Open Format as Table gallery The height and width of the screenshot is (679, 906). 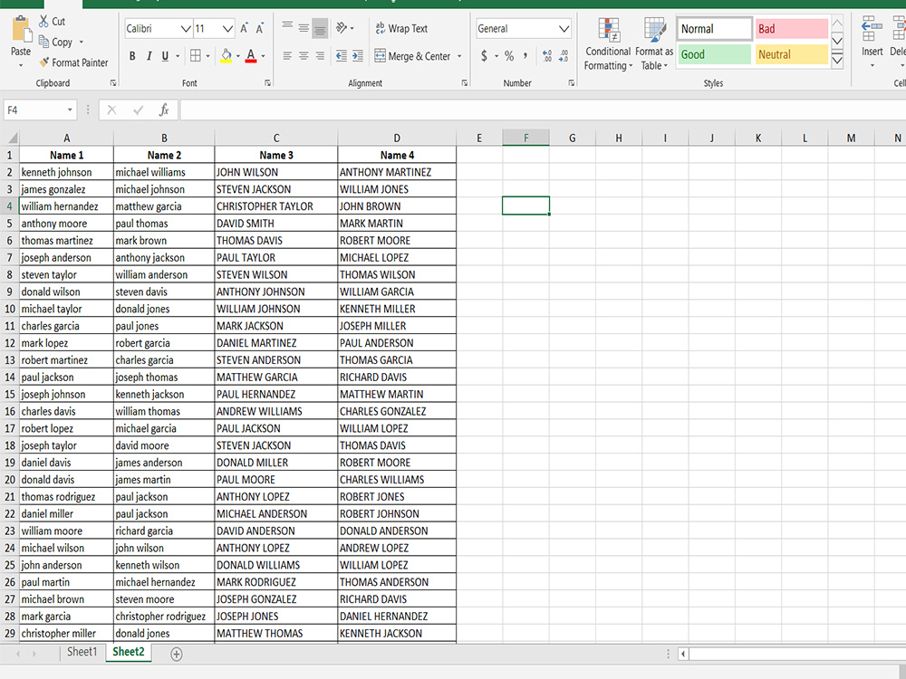point(654,44)
